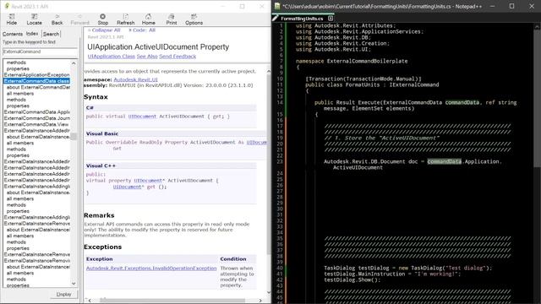Viewport: 541px width, 304px height.
Task: Select ExternalCommandData.Journ... index entry
Action: tap(36, 118)
